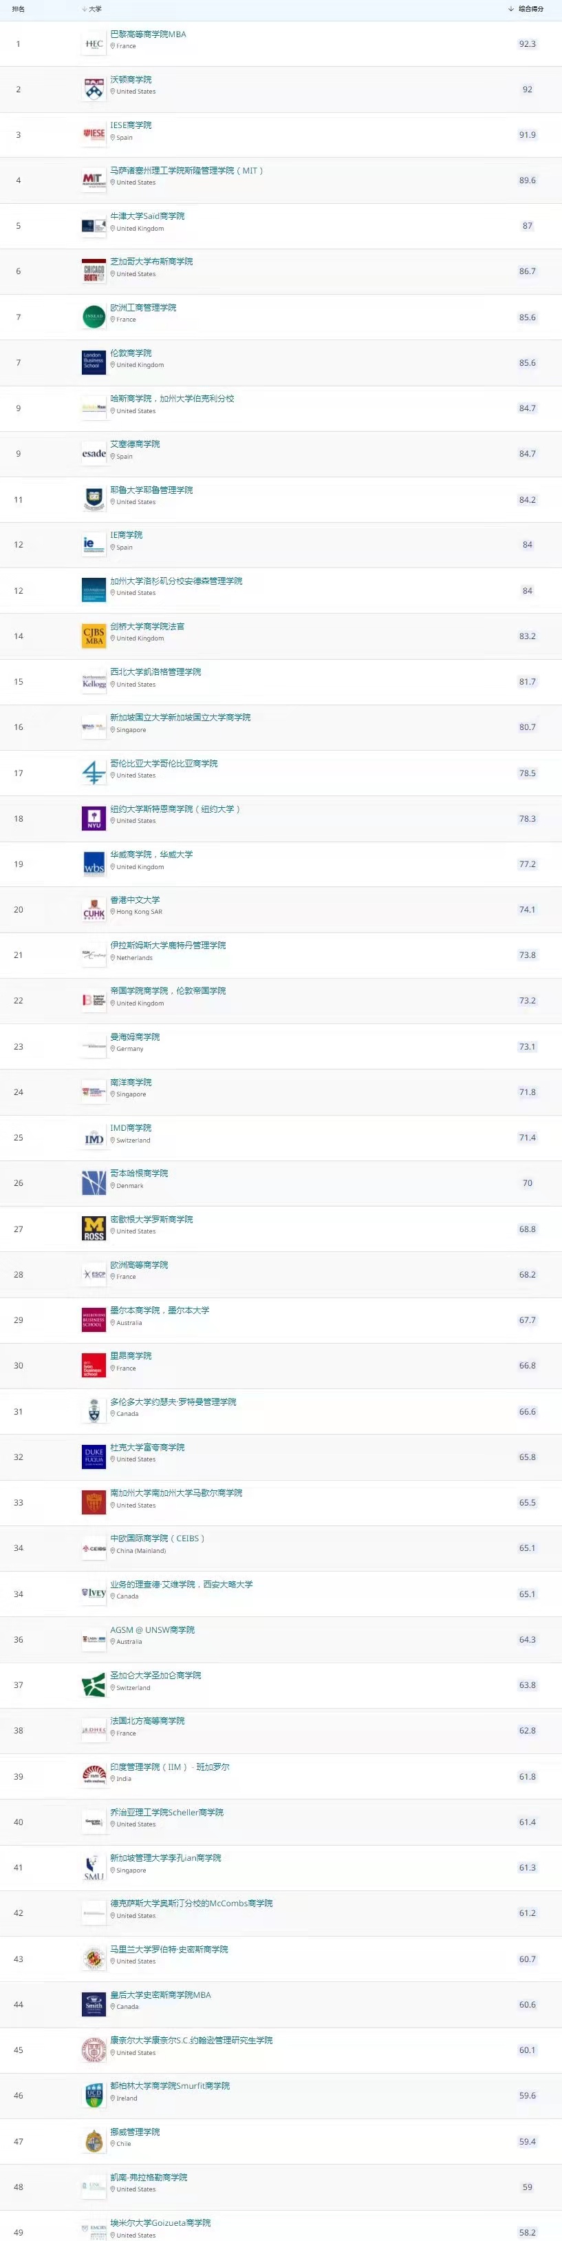This screenshot has height=2241, width=562.
Task: Click the IESE Business School logo
Action: [94, 135]
